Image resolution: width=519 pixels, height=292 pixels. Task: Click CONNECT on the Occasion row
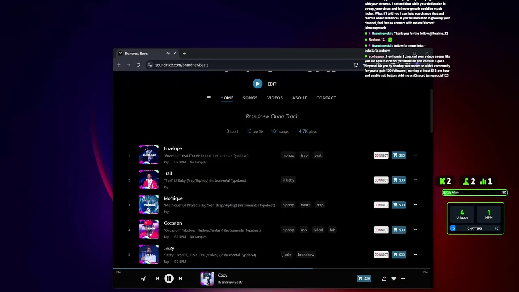click(x=381, y=230)
